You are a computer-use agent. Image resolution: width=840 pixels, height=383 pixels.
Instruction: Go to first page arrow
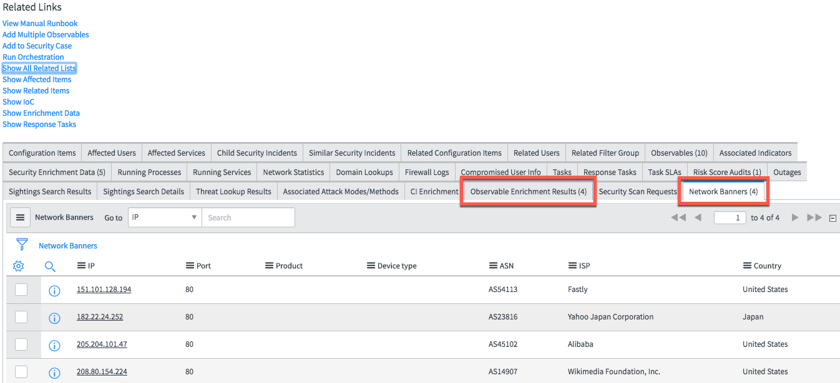pos(678,217)
